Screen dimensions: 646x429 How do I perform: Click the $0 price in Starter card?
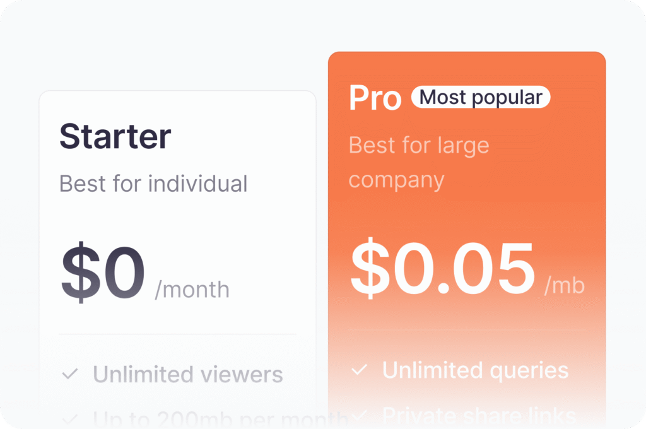point(103,272)
